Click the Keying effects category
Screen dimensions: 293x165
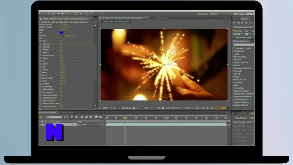237,74
